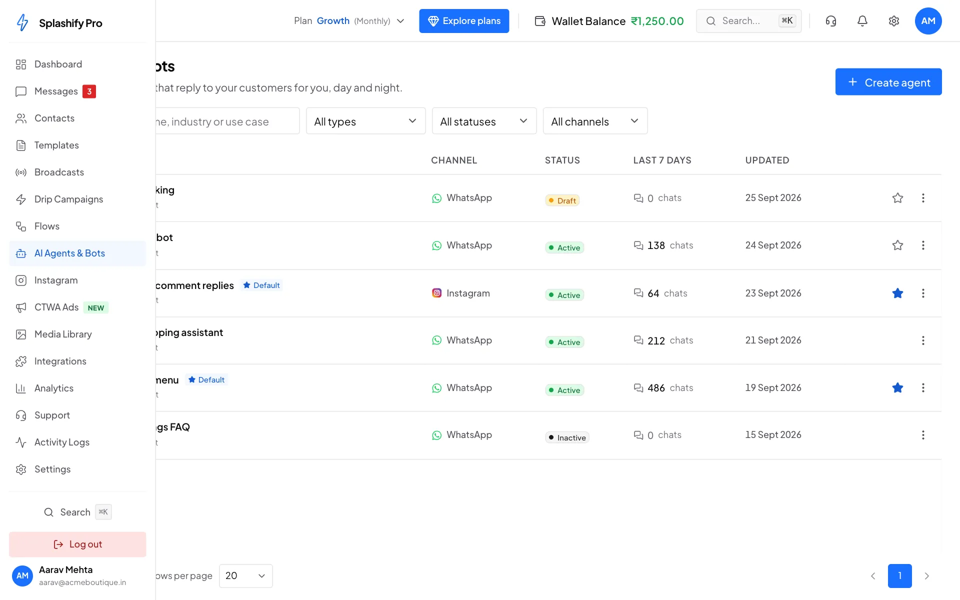The height and width of the screenshot is (600, 960).
Task: Click the Wallet Balance amount ₹1,250.00
Action: (657, 21)
